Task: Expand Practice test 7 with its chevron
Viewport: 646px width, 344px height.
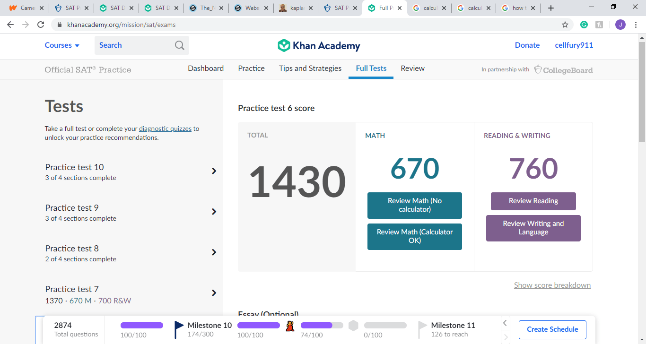Action: [x=214, y=293]
